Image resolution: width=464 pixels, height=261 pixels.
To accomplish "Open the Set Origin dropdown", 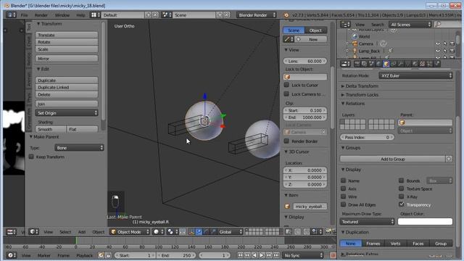I will 67,113.
